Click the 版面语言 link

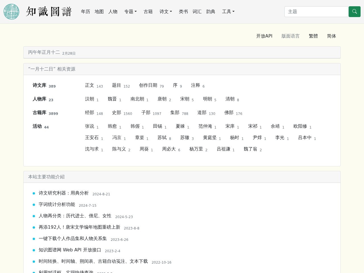290,36
